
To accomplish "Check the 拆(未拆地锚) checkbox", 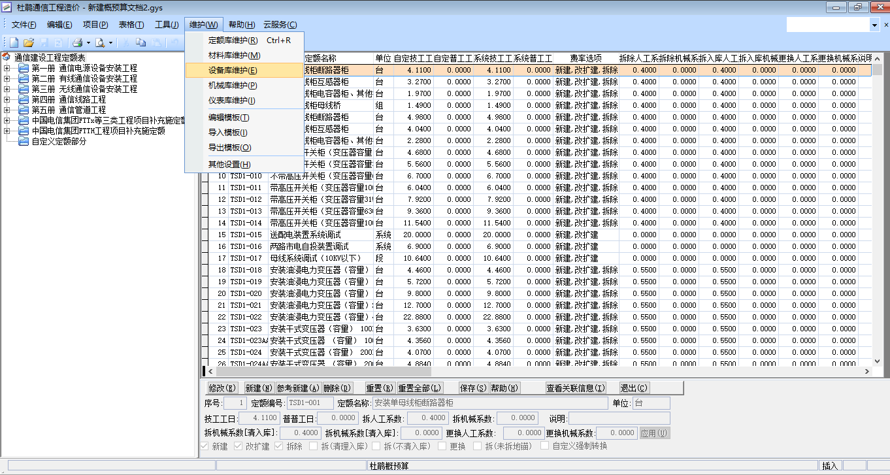I will (476, 446).
